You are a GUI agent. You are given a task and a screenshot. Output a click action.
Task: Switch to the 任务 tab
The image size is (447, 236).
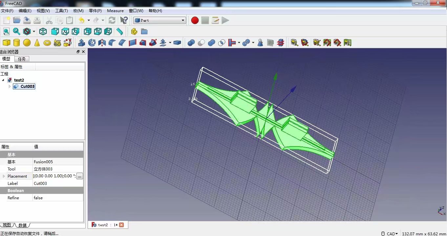coord(22,59)
